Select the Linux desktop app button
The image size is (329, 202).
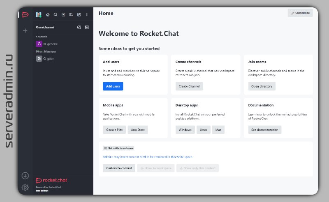pyautogui.click(x=203, y=130)
